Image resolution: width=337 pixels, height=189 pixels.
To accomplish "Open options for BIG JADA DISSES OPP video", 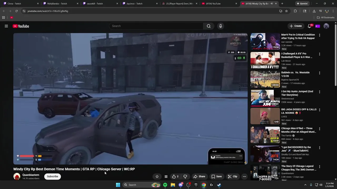I will tap(320, 110).
